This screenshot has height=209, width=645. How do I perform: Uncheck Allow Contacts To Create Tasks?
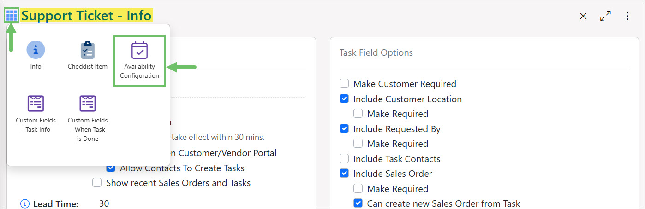pyautogui.click(x=111, y=168)
